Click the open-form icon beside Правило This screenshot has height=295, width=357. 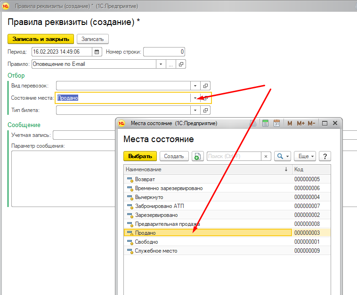pyautogui.click(x=181, y=64)
